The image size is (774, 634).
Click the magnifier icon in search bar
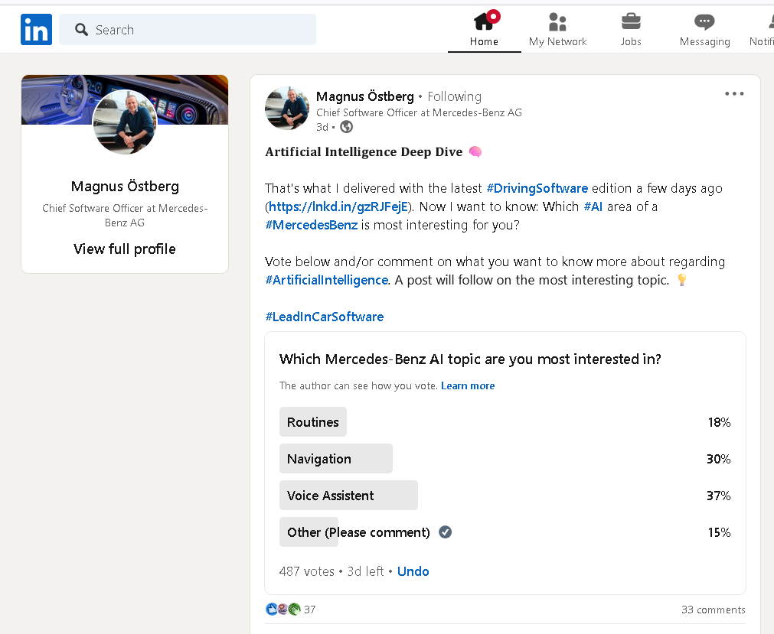coord(81,30)
